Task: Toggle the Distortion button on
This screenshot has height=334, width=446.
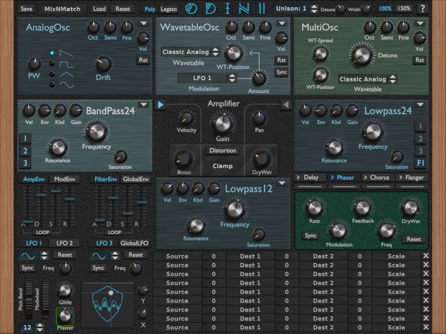Action: (222, 150)
